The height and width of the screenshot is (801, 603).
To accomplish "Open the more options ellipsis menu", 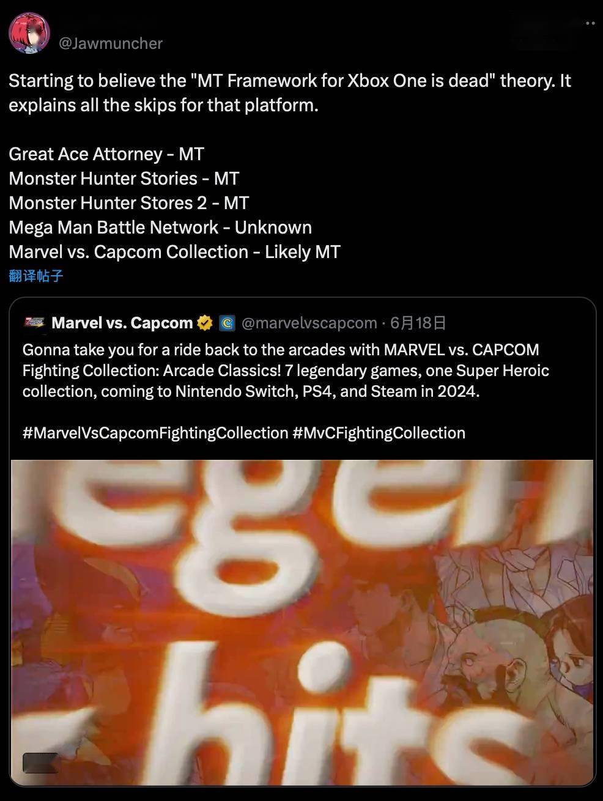I will coord(590,23).
